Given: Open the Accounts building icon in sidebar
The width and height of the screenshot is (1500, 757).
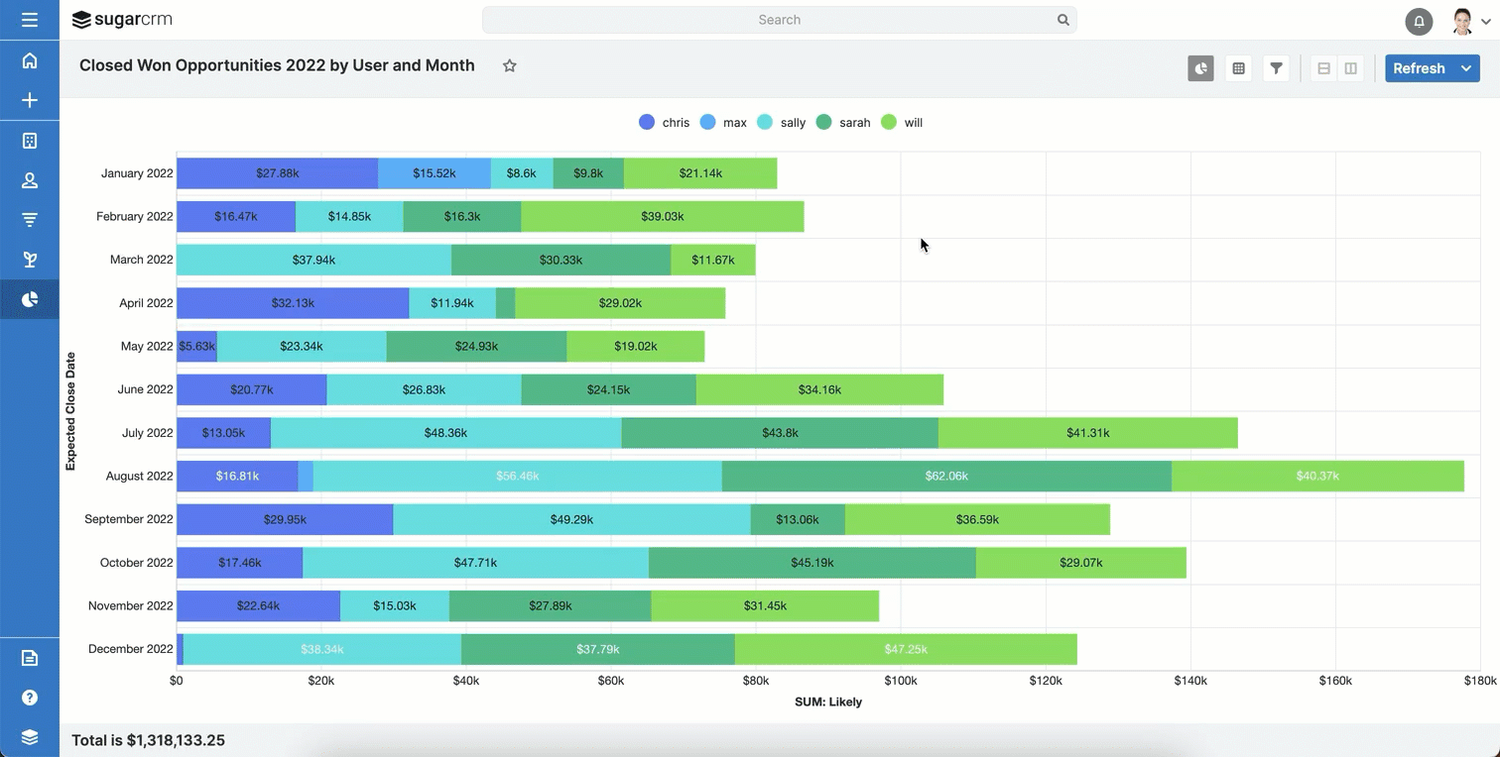Looking at the screenshot, I should (30, 141).
